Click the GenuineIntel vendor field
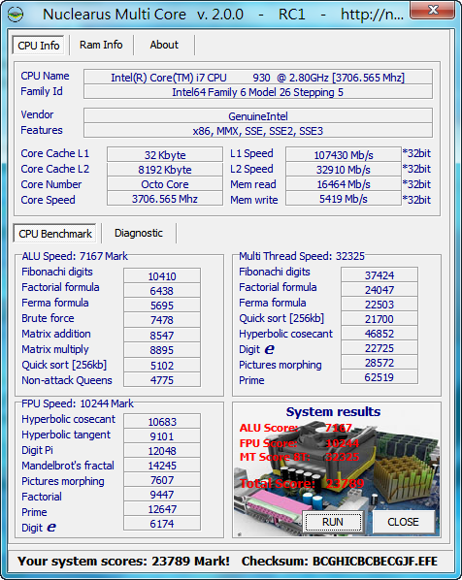 (258, 116)
